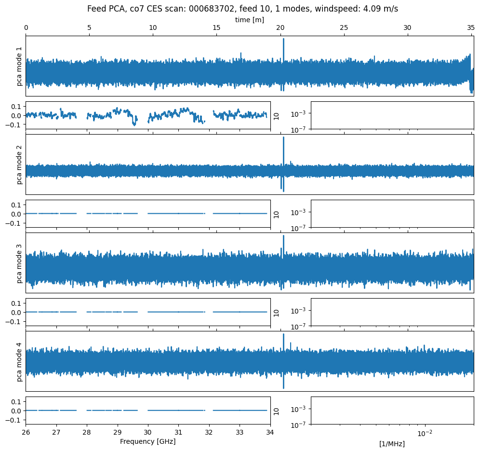
Task: Click the tall spike peak in pca mode 1
Action: pyautogui.click(x=283, y=40)
